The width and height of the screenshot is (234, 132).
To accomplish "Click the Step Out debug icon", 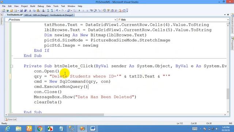I will pos(99,11).
